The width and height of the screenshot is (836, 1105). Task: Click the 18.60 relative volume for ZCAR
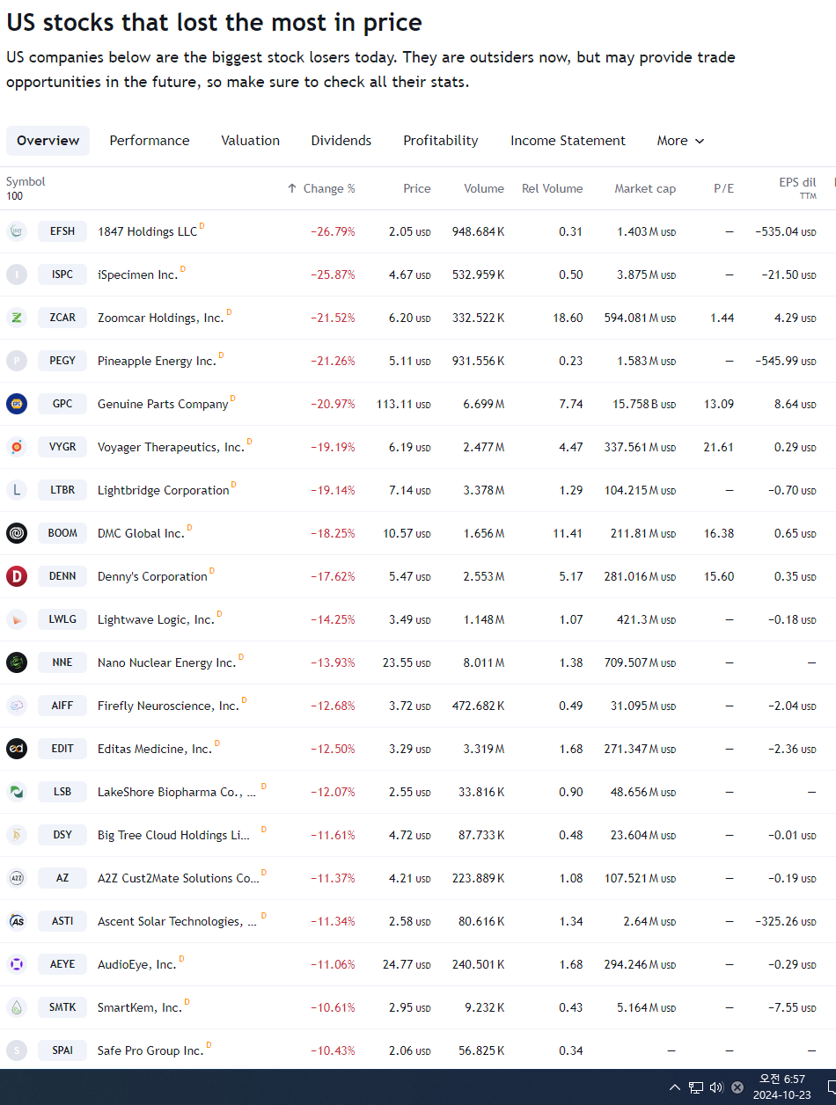(x=568, y=318)
